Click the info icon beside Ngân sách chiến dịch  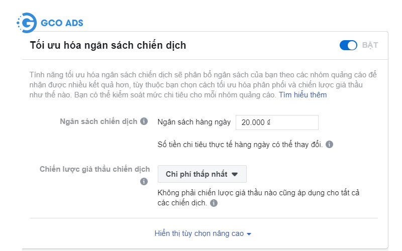click(144, 121)
